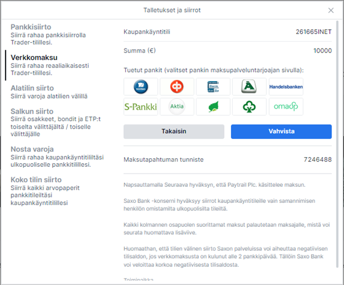This screenshot has width=344, height=285.
Task: Select the S-Pankki logo
Action: [141, 107]
